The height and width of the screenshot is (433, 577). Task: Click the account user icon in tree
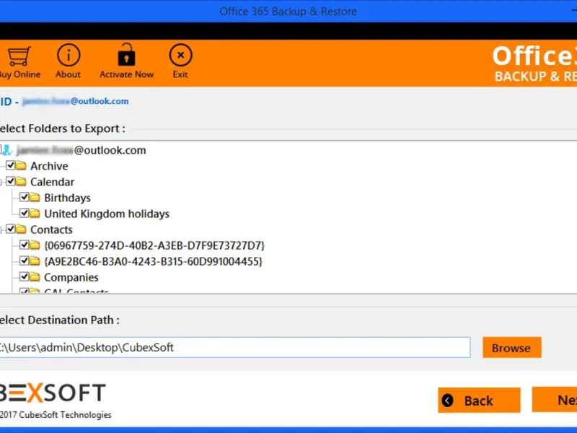tap(8, 150)
